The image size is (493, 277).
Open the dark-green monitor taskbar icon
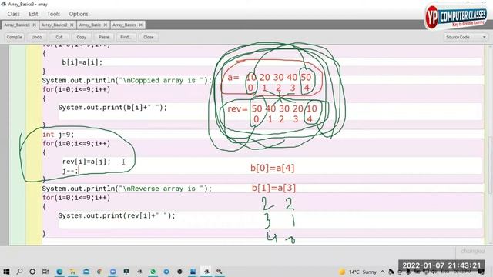point(126,272)
